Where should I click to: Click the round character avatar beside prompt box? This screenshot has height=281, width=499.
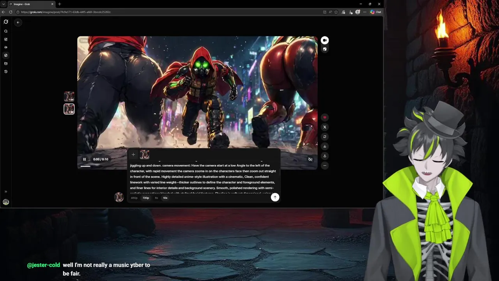pos(119,197)
